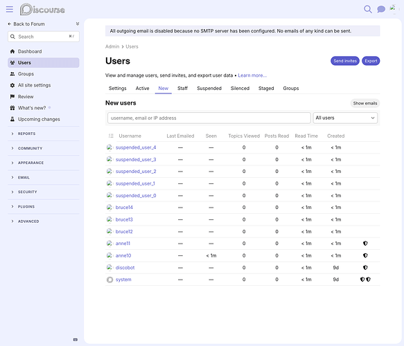Click the Discourse logo
The height and width of the screenshot is (346, 404).
(x=42, y=10)
